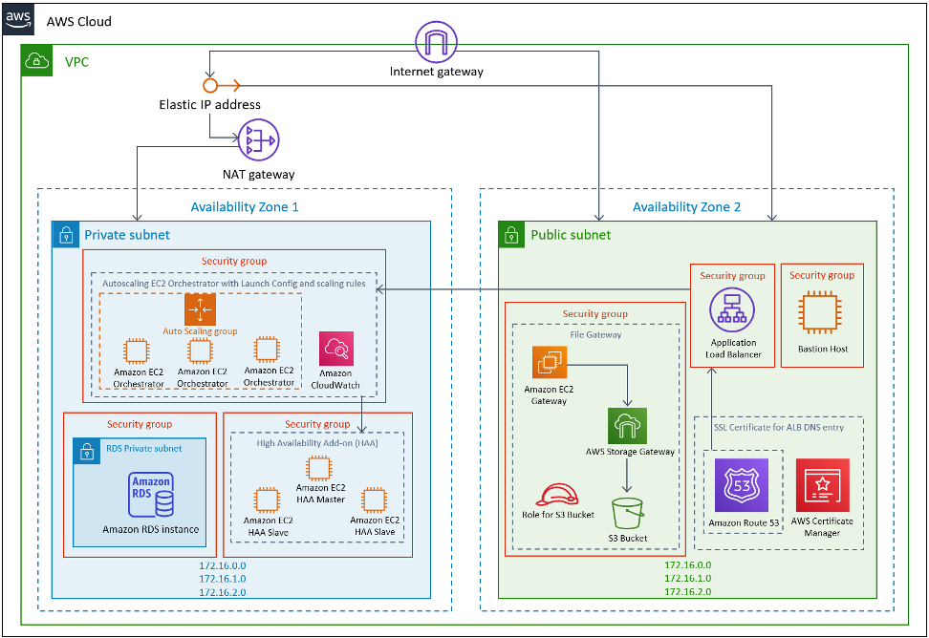Click the "Internet gateway" label
Image resolution: width=929 pixels, height=638 pixels.
437,72
